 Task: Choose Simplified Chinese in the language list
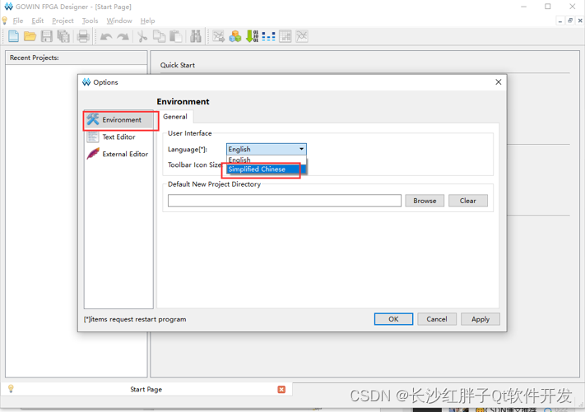(267, 169)
